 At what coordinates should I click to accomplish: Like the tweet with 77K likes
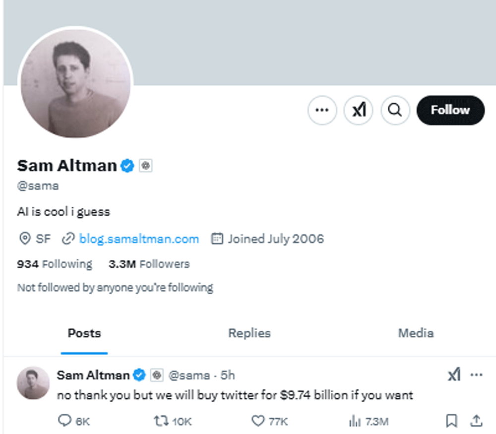click(x=258, y=421)
